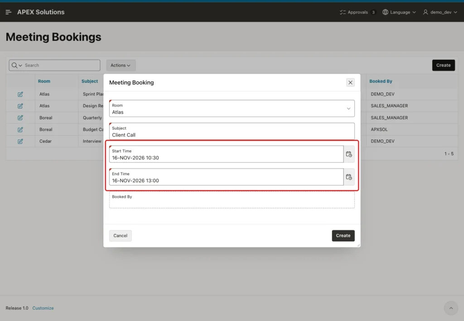Close the Meeting Booking dialog
464x321 pixels.
[x=350, y=82]
